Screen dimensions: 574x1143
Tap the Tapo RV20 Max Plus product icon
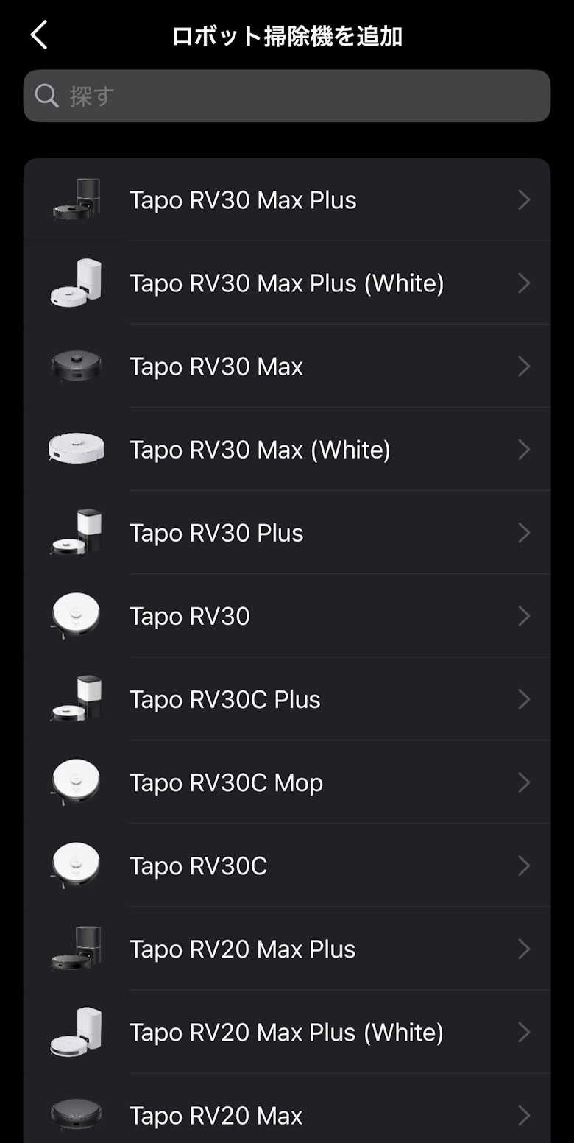pyautogui.click(x=76, y=949)
